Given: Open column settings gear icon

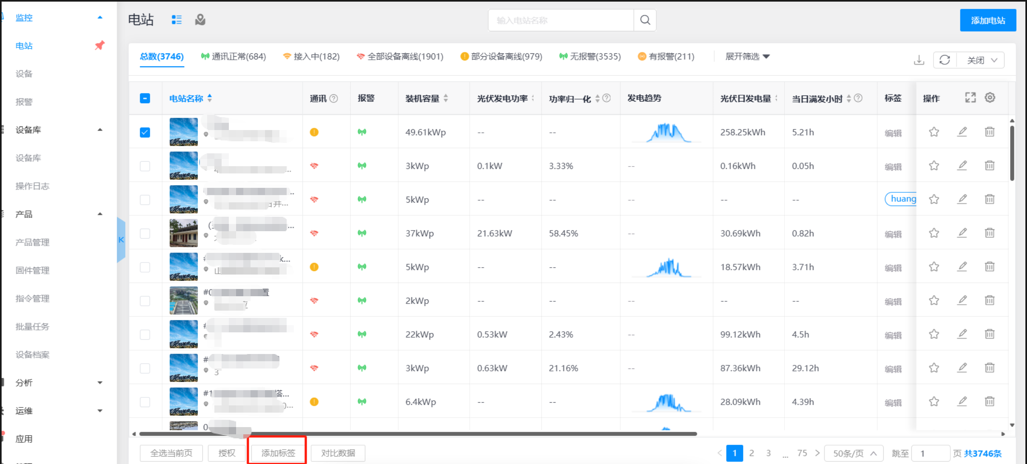Looking at the screenshot, I should click(990, 98).
